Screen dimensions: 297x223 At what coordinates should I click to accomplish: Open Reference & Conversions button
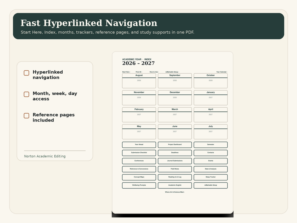[139, 169]
